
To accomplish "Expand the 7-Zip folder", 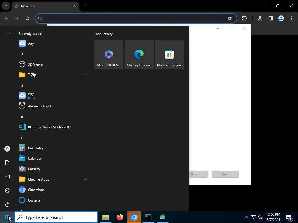I will click(53, 75).
